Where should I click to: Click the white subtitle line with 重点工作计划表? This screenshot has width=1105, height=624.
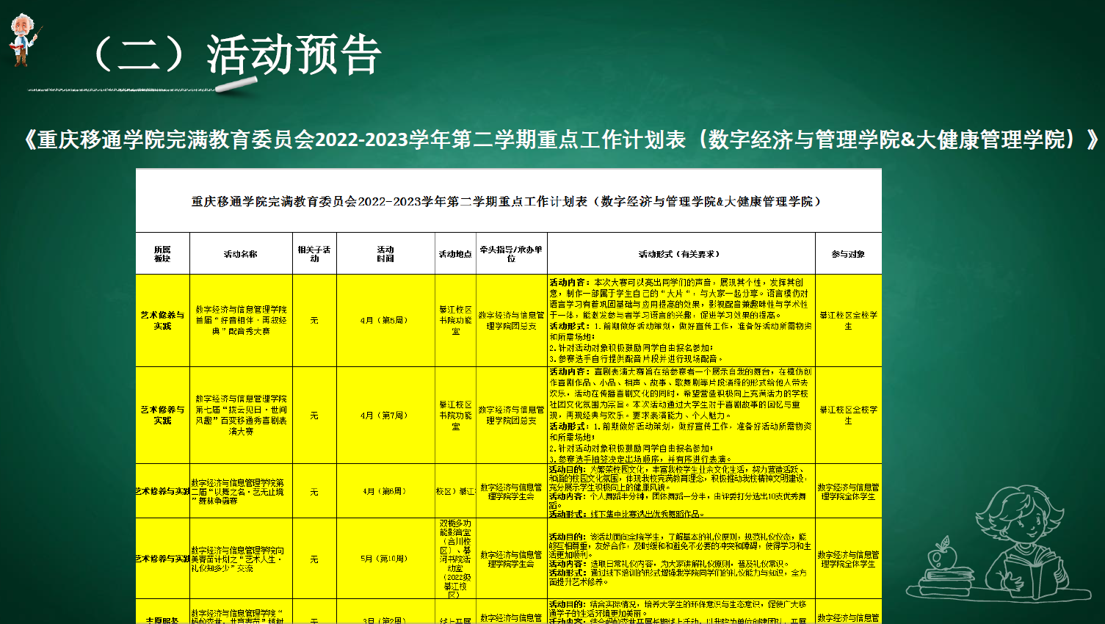coord(562,139)
